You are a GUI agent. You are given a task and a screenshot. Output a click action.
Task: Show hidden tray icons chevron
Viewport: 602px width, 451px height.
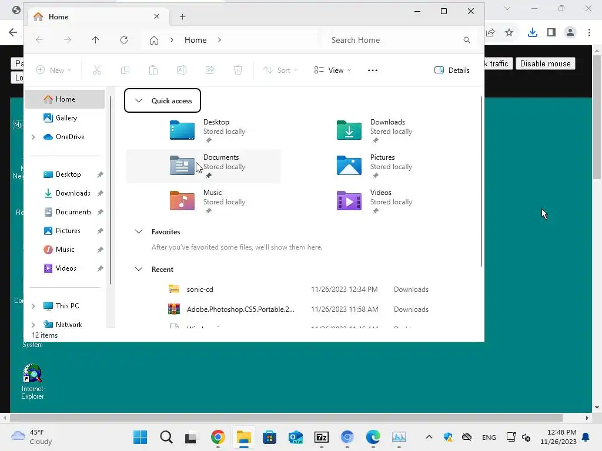tap(429, 437)
